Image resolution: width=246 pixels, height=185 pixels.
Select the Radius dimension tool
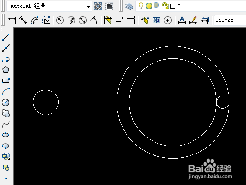[x=60, y=20]
